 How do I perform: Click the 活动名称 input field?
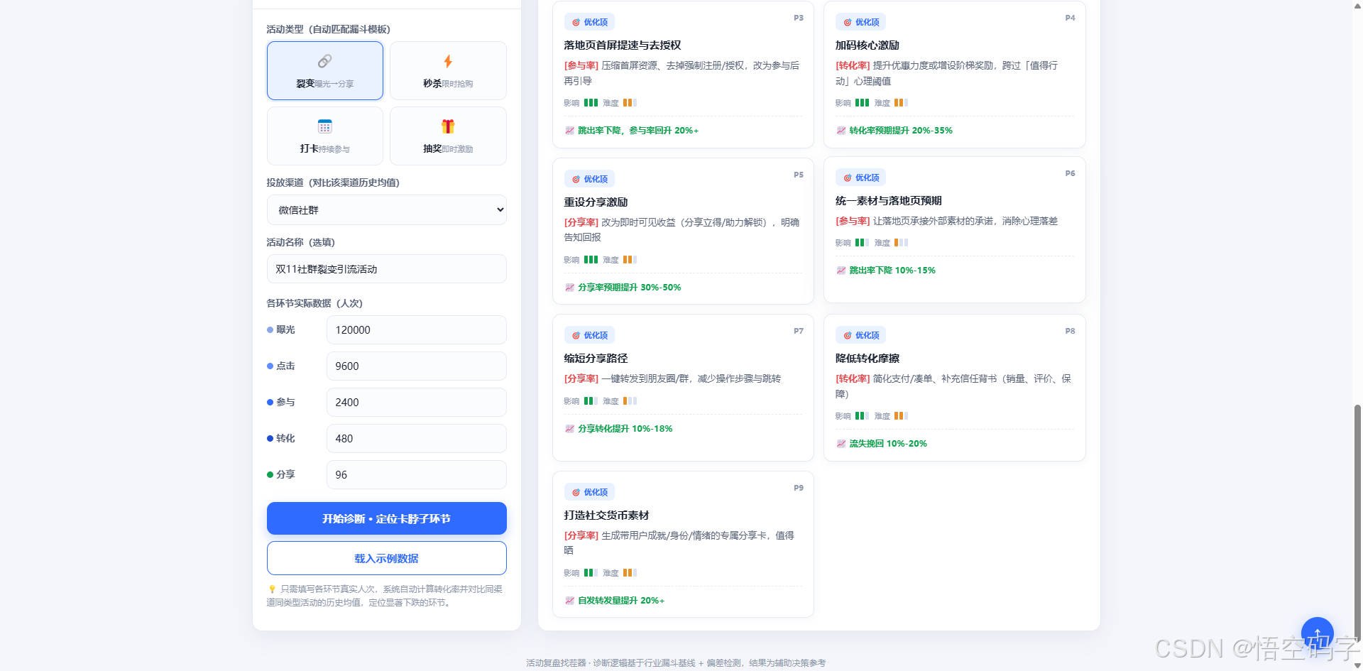(x=387, y=269)
